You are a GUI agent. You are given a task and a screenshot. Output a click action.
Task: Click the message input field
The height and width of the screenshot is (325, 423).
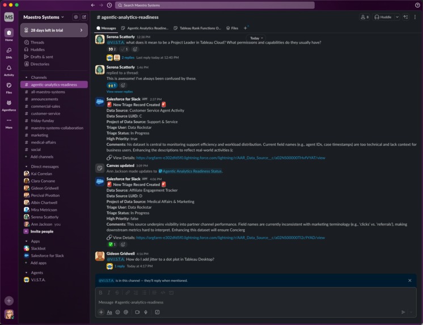coord(256,302)
